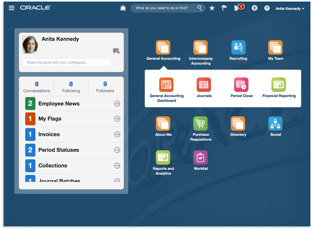Open the Period Statuses arrow button
The height and width of the screenshot is (230, 312).
click(117, 150)
